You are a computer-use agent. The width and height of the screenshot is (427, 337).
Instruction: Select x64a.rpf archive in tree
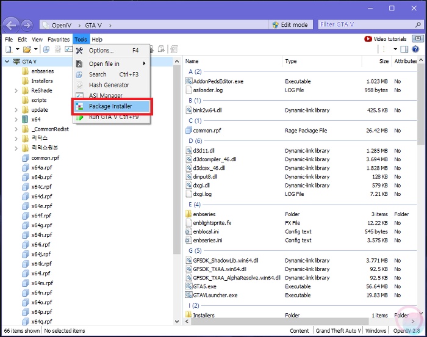(41, 168)
